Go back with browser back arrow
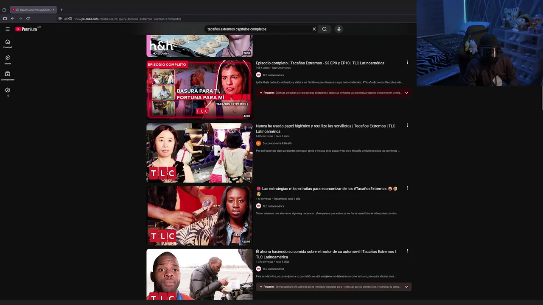 tap(13, 19)
